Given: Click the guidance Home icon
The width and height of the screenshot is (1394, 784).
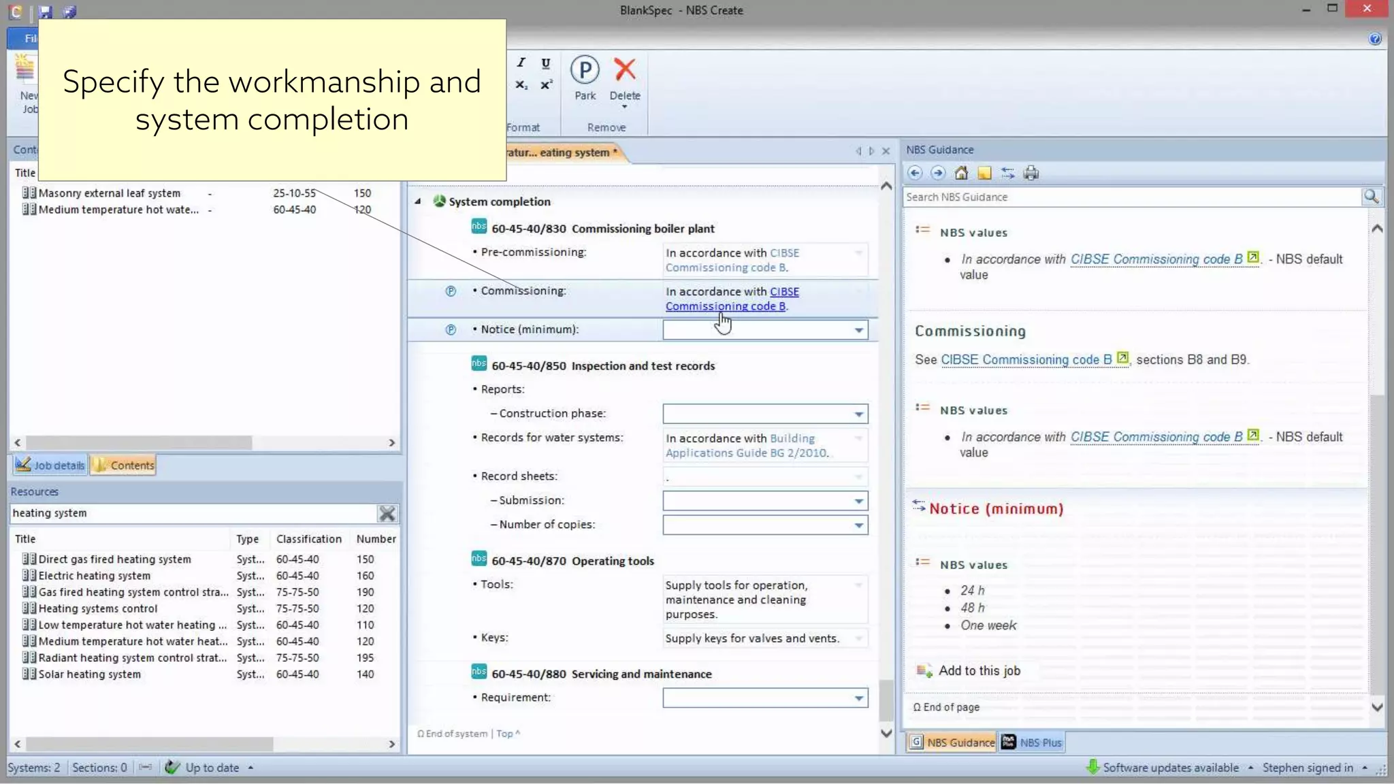Looking at the screenshot, I should pyautogui.click(x=961, y=173).
